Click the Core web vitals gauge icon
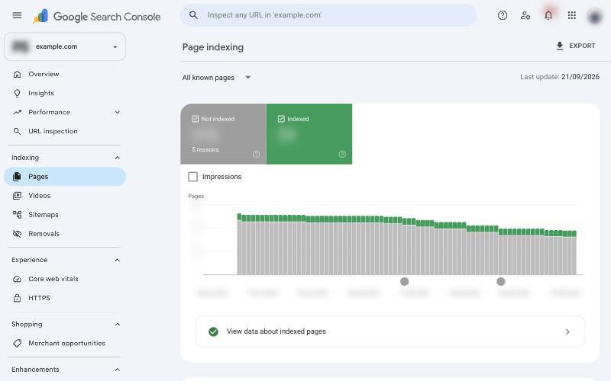Viewport: 611px width, 381px height. [x=17, y=279]
